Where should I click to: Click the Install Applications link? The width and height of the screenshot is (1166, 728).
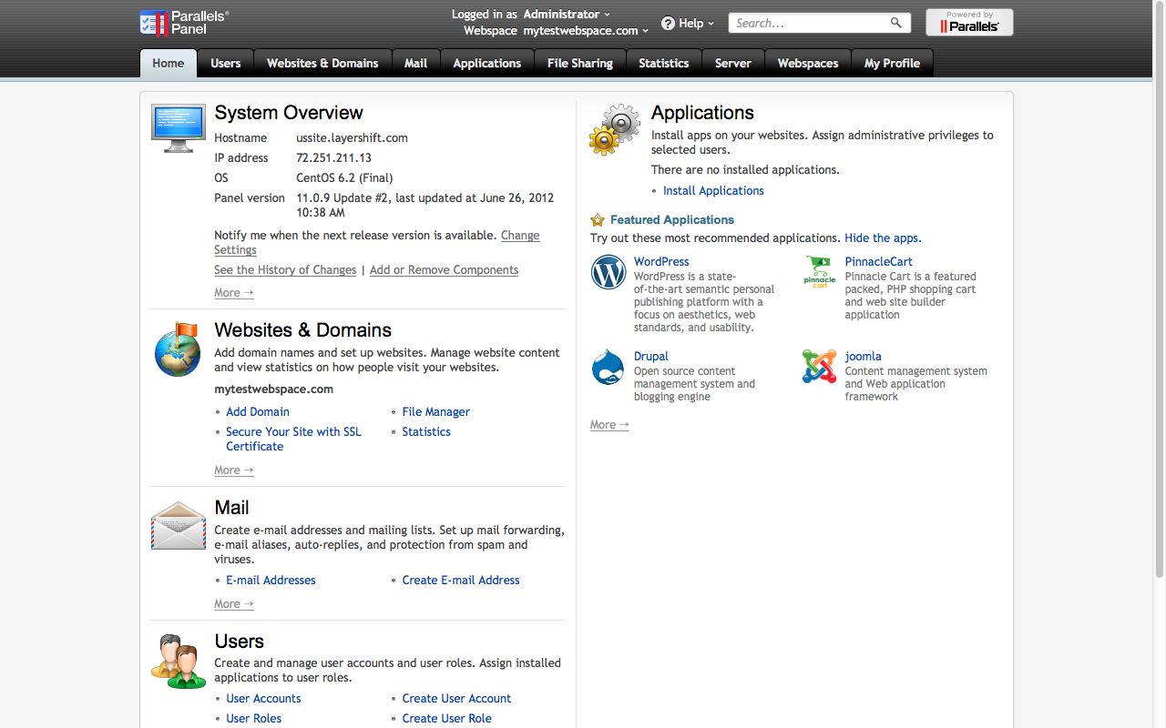(713, 191)
